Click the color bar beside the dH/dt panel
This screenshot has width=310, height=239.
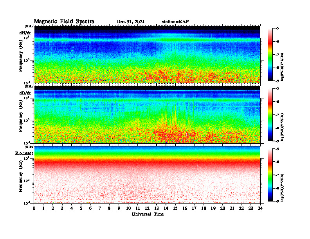[x=270, y=54]
